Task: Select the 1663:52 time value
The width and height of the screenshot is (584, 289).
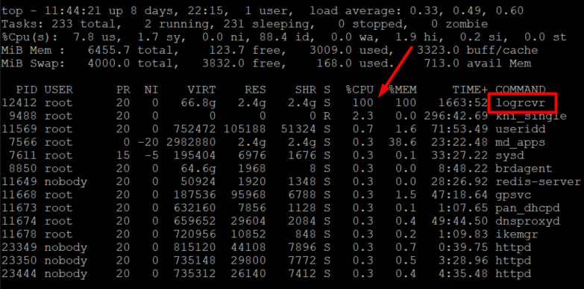Action: 463,102
